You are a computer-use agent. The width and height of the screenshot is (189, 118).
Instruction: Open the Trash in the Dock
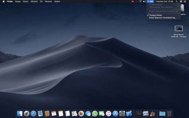click(x=169, y=114)
